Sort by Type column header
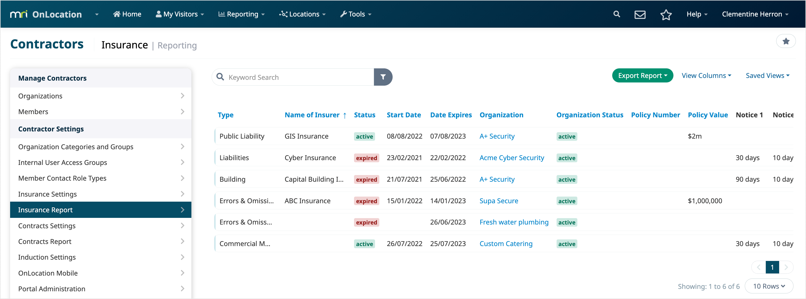The height and width of the screenshot is (299, 806). pos(226,115)
